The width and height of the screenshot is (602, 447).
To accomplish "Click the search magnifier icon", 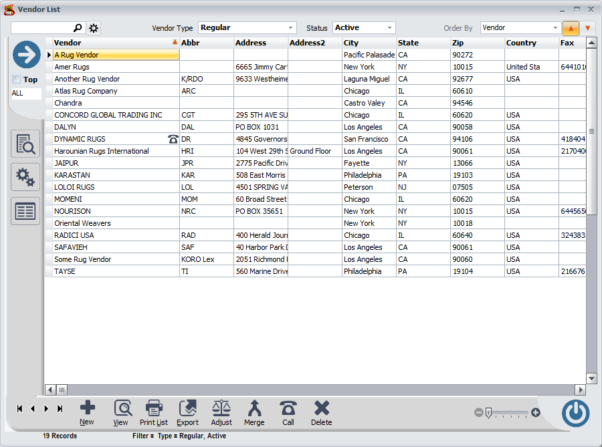I will 78,27.
